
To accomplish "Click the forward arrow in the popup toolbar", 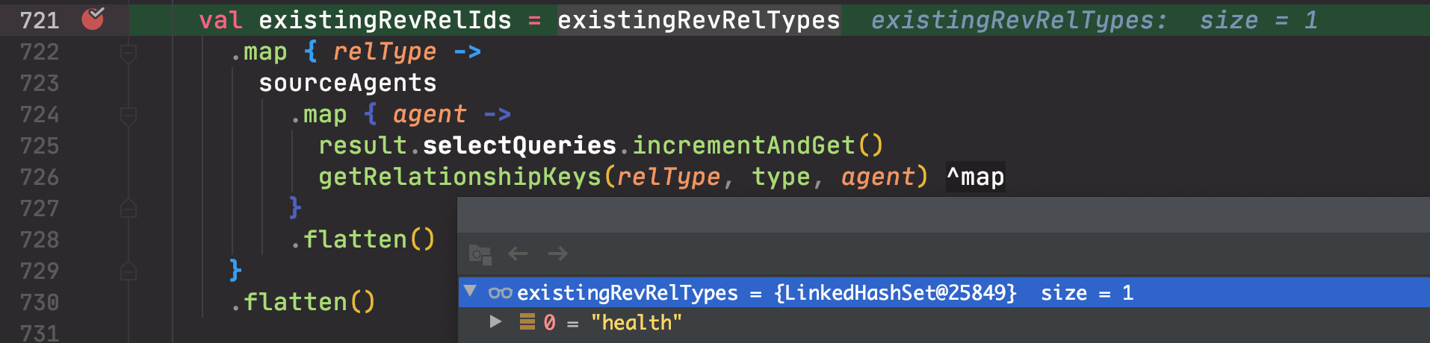I will [x=558, y=254].
